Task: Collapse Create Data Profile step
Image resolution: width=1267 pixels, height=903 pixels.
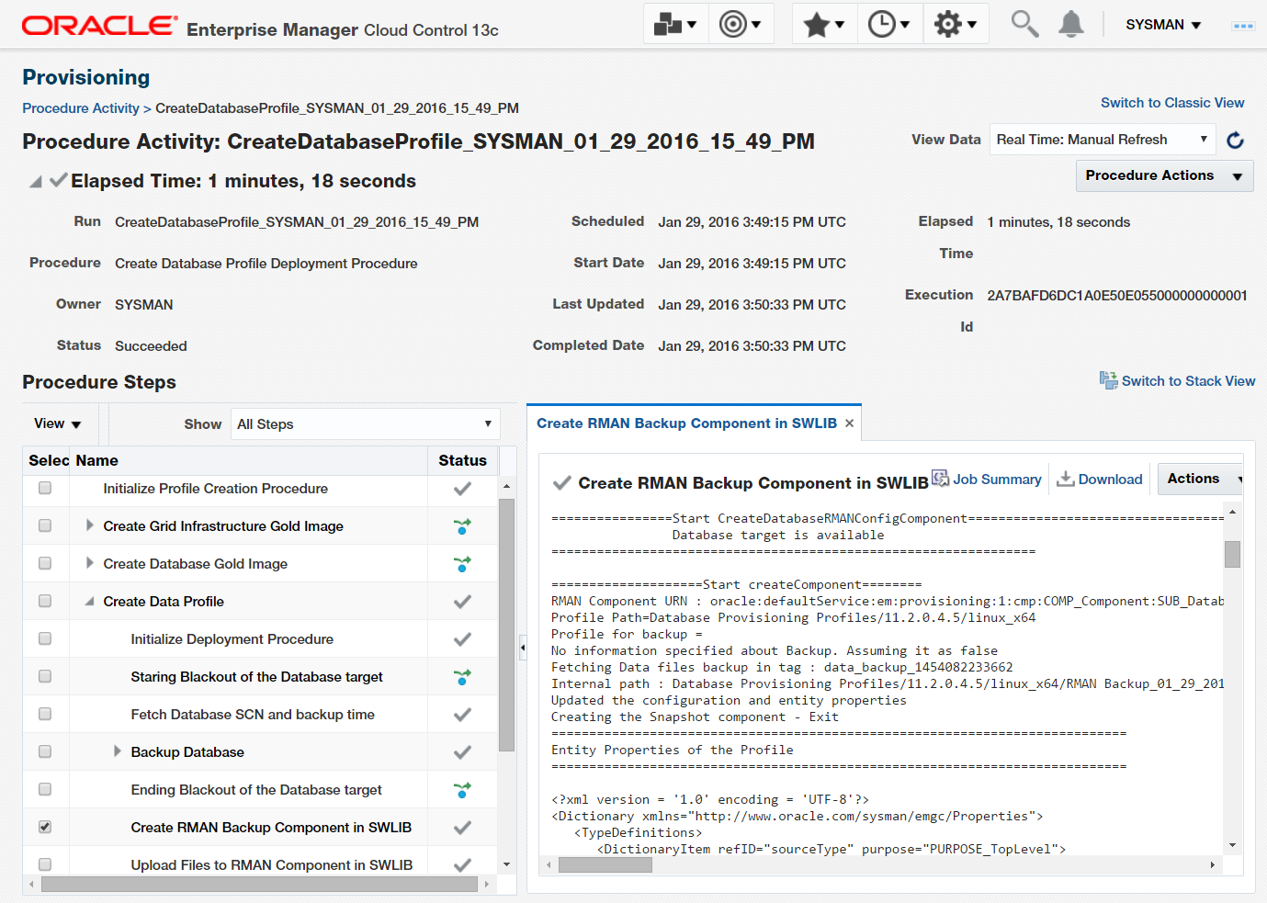Action: pos(89,602)
